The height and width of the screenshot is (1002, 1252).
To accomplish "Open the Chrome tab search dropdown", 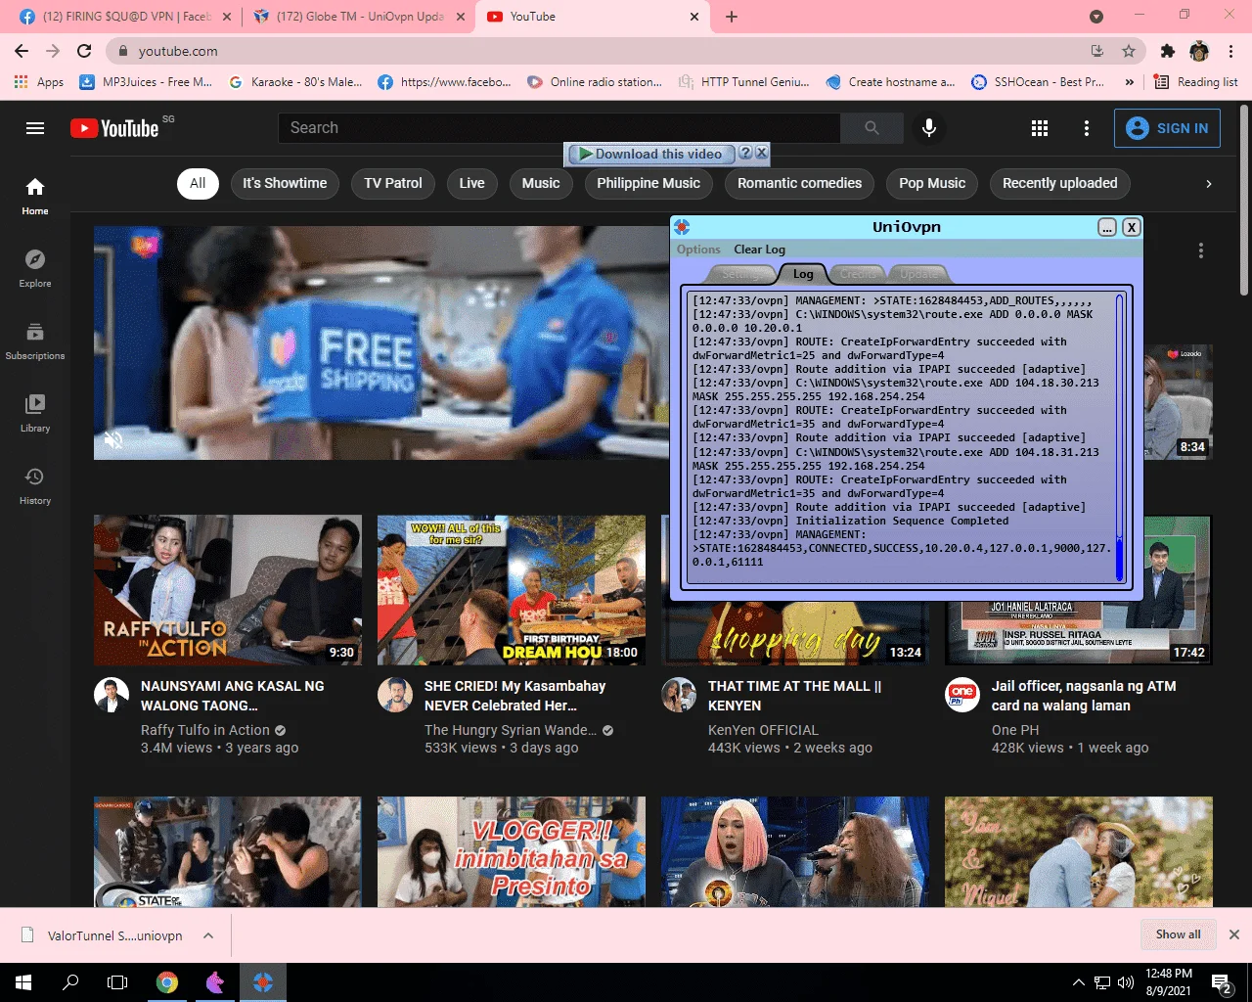I will pos(1096,17).
